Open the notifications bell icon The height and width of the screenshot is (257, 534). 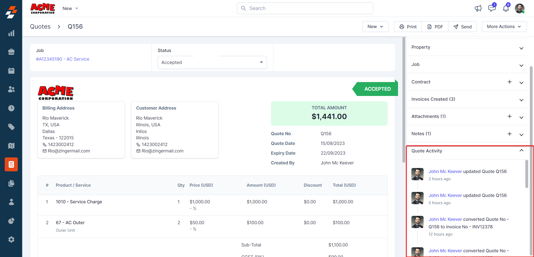click(x=506, y=8)
